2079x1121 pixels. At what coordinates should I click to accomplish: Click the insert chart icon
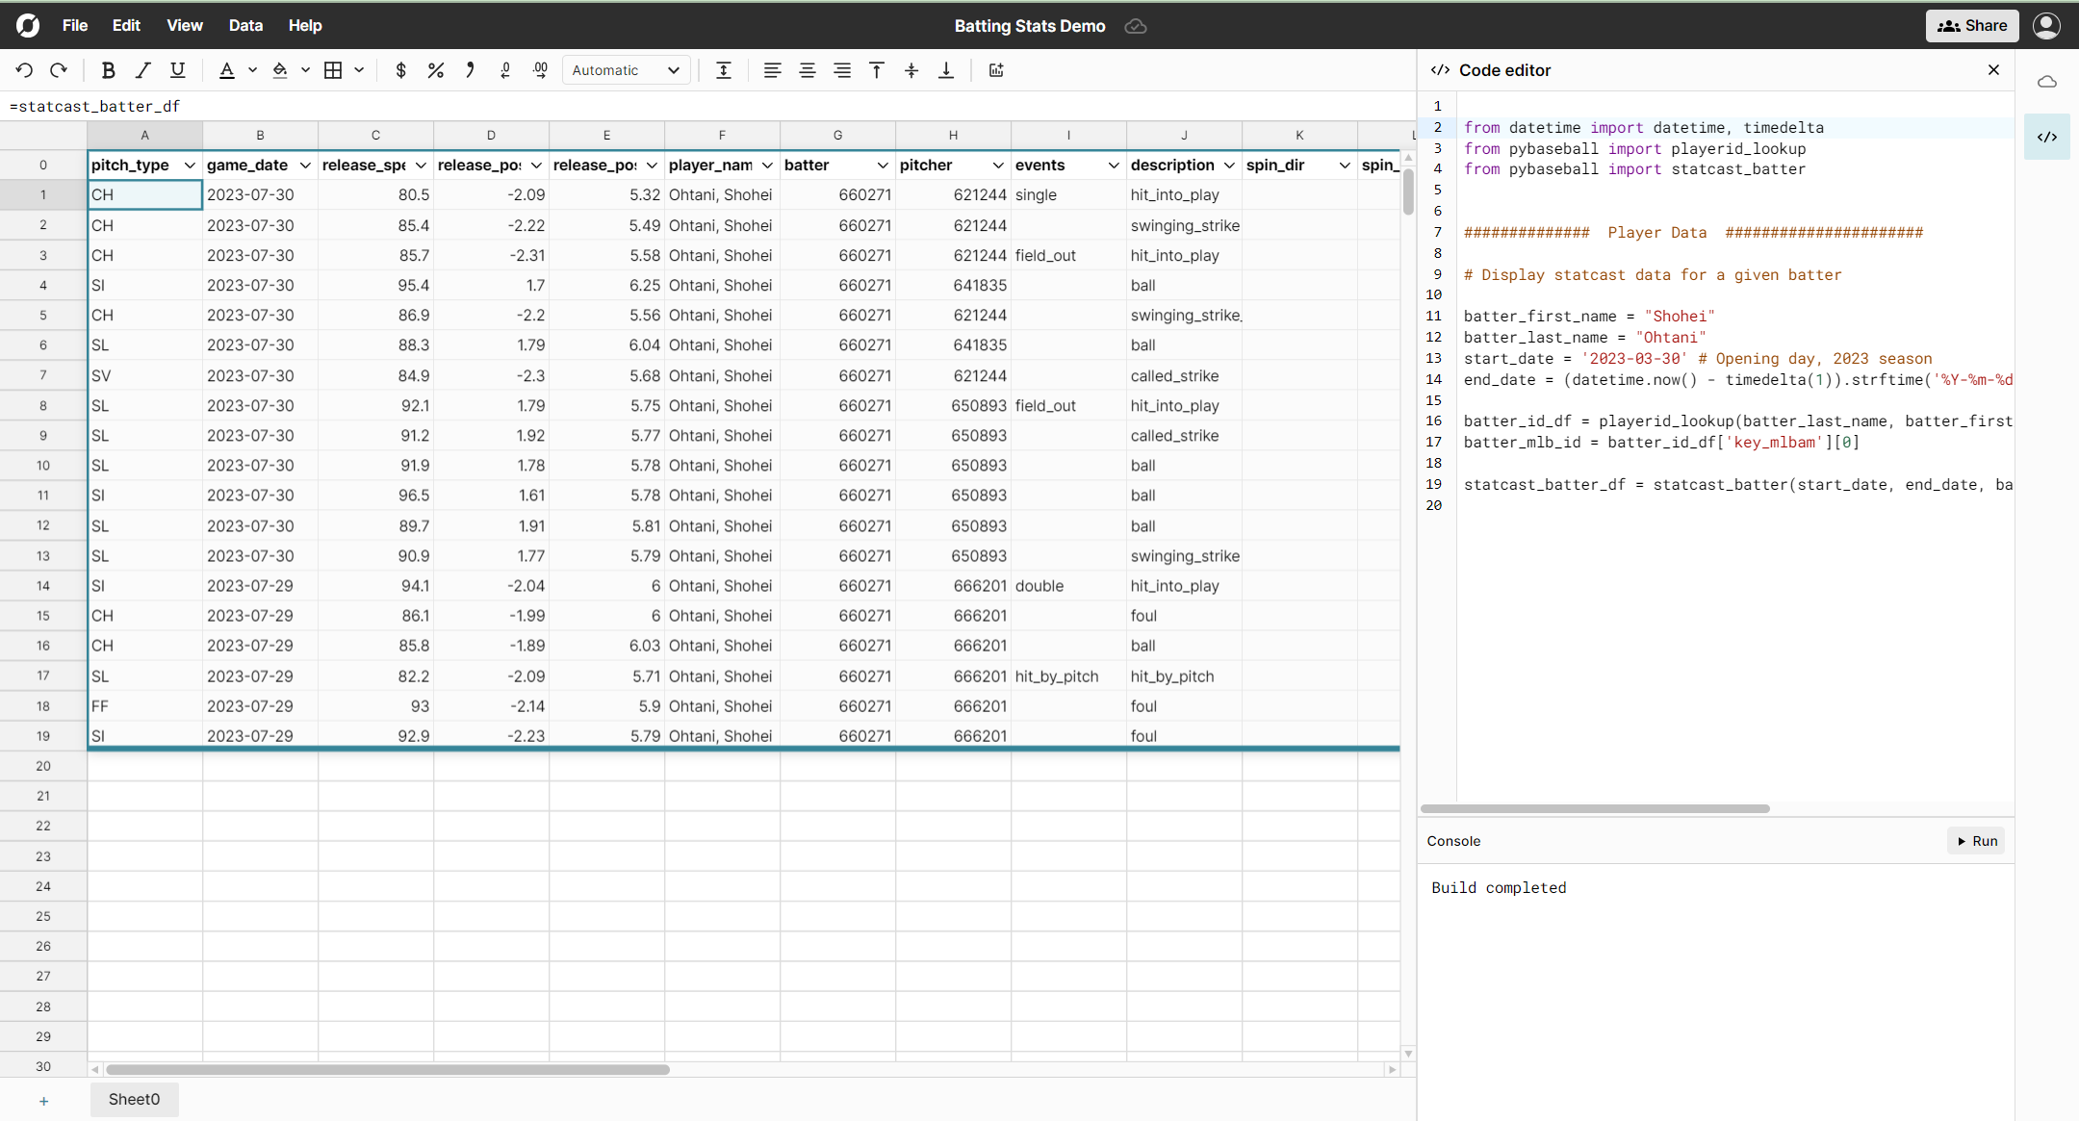point(996,70)
